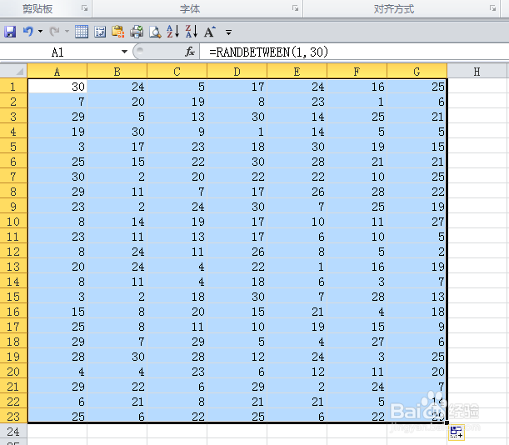This screenshot has height=445, width=509.
Task: Click cell G10 containing 27
Action: pyautogui.click(x=417, y=222)
